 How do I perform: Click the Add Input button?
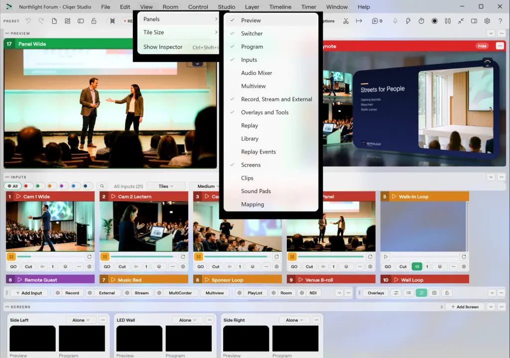[28, 293]
